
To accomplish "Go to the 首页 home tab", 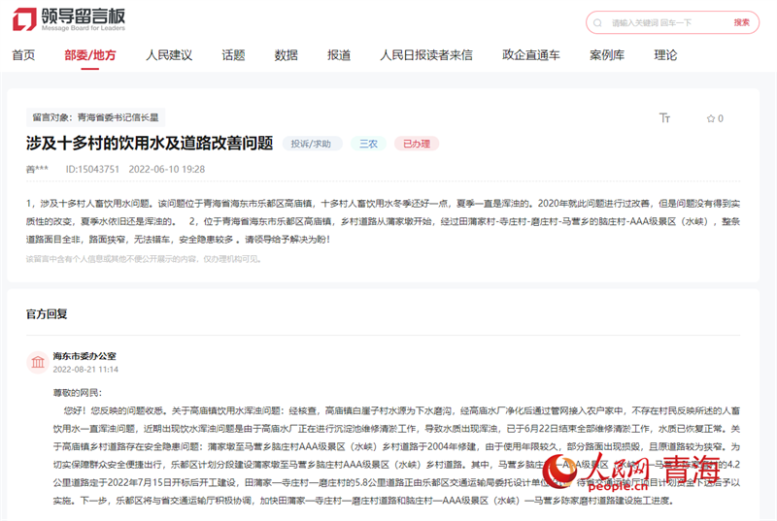I will (23, 55).
